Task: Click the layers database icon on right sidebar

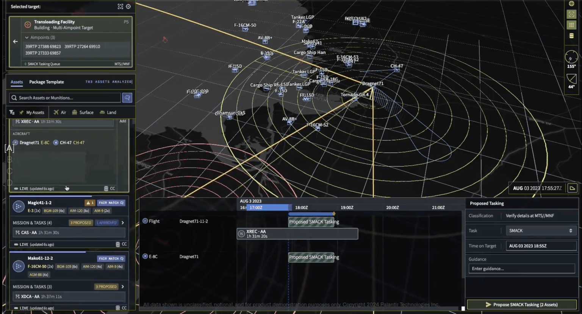Action: pos(571,36)
